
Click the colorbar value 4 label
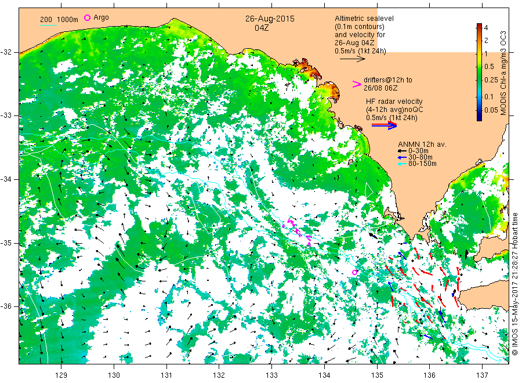point(485,28)
